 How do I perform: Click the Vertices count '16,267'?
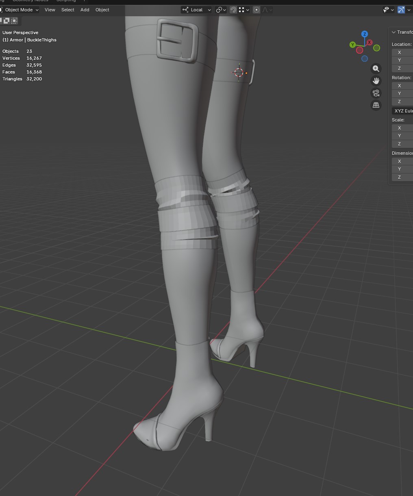(x=34, y=58)
